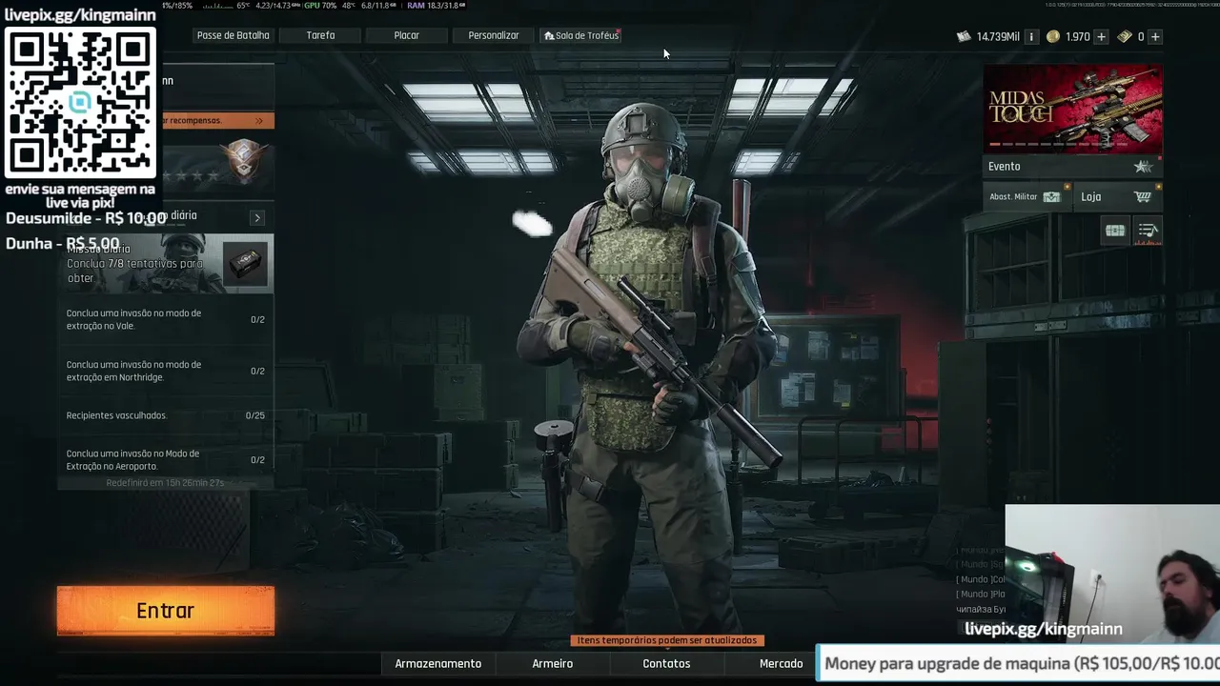Viewport: 1220px width, 686px height.
Task: Click 'Redefinirá em 15h 26min 27s' timer text
Action: 165,483
